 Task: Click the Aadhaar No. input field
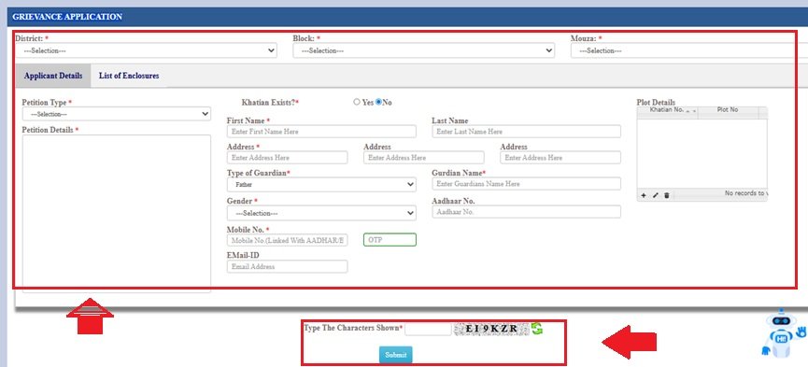coord(526,212)
